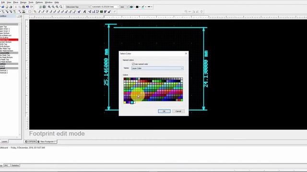
Task: Select the red highlighted Silkscreen Top layer
Action: click(9, 40)
